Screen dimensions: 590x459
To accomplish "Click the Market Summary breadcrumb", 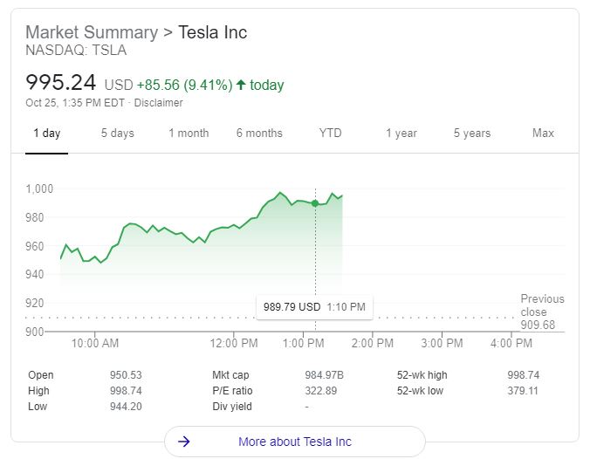I will [x=91, y=32].
